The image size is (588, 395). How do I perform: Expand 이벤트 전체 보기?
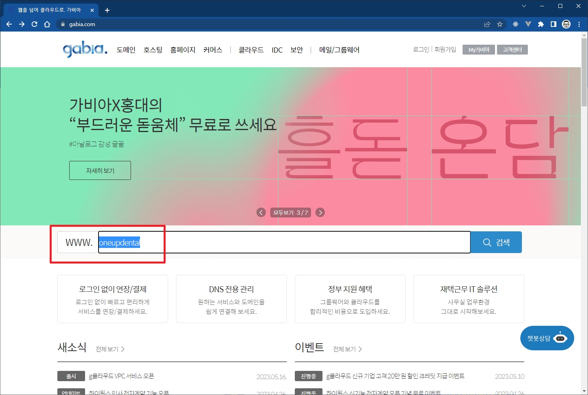tap(347, 349)
